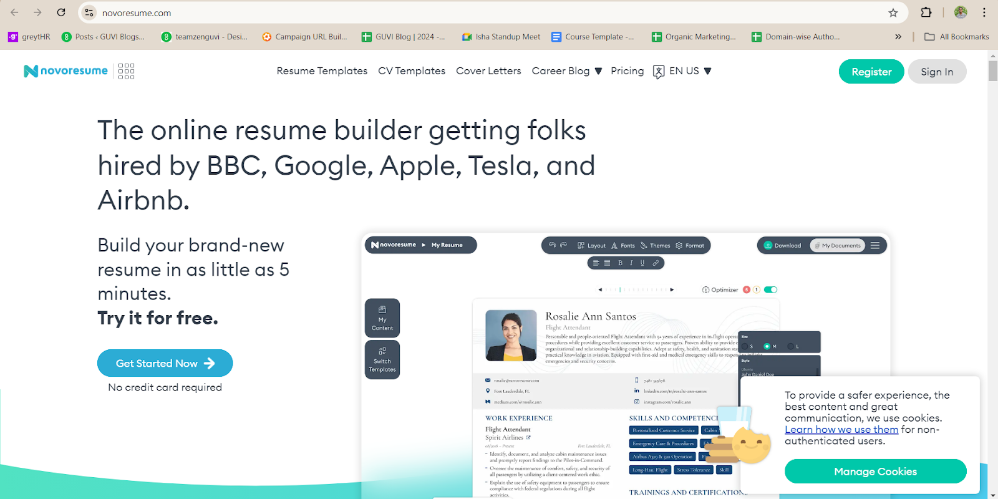This screenshot has width=998, height=499.
Task: Show hidden bookmarks via the » chevron
Action: [898, 37]
